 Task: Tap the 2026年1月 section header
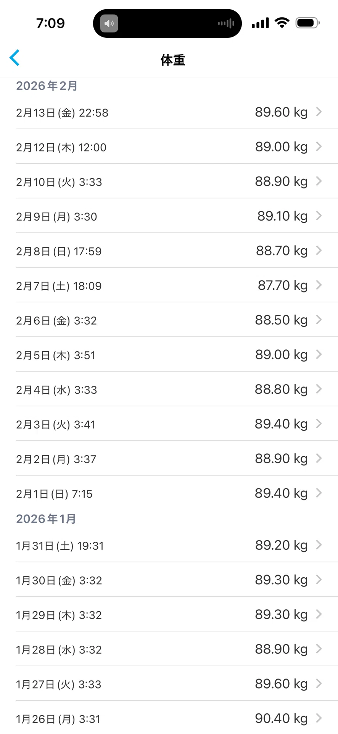point(46,519)
